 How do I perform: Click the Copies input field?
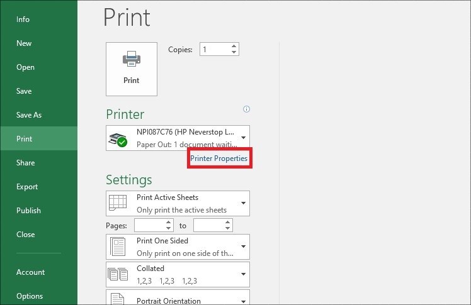point(214,49)
